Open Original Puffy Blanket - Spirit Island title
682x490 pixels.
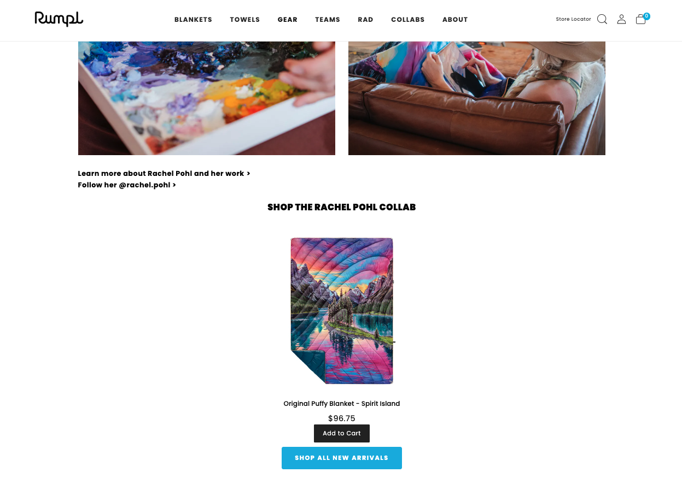click(341, 404)
